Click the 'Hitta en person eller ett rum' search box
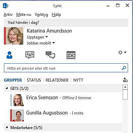The image size is (133, 133). pos(66,68)
